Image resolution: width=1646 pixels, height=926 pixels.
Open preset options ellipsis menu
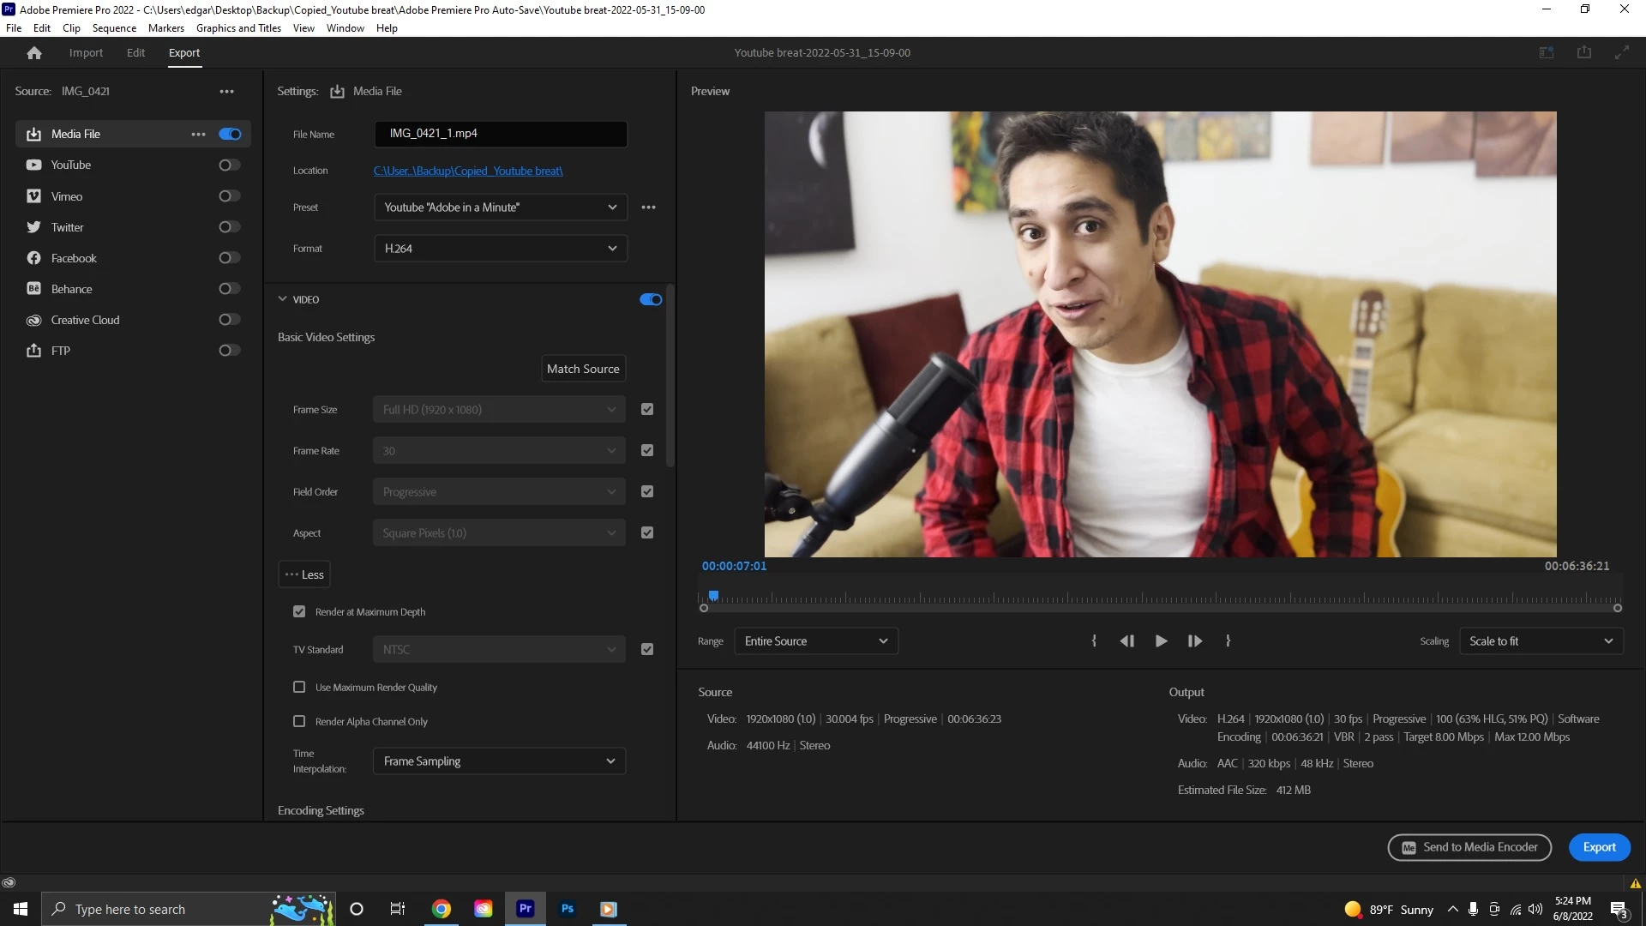[x=648, y=207]
